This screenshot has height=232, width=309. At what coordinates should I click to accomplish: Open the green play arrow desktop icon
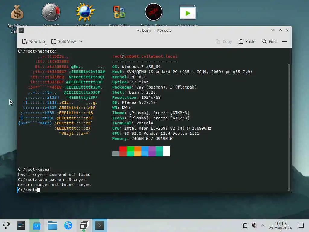187,12
